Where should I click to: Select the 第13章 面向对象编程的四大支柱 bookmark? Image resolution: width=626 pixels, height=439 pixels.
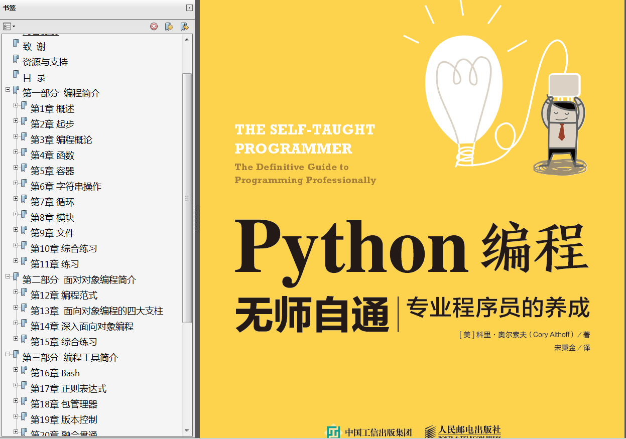point(95,311)
